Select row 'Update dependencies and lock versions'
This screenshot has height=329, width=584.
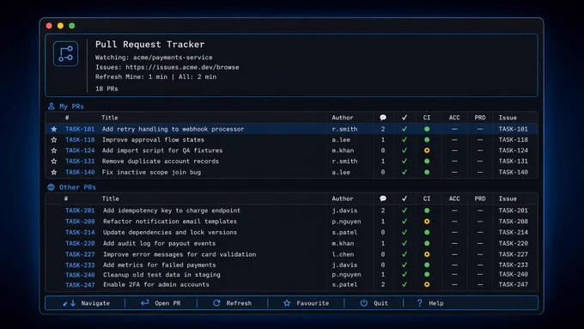tap(292, 232)
